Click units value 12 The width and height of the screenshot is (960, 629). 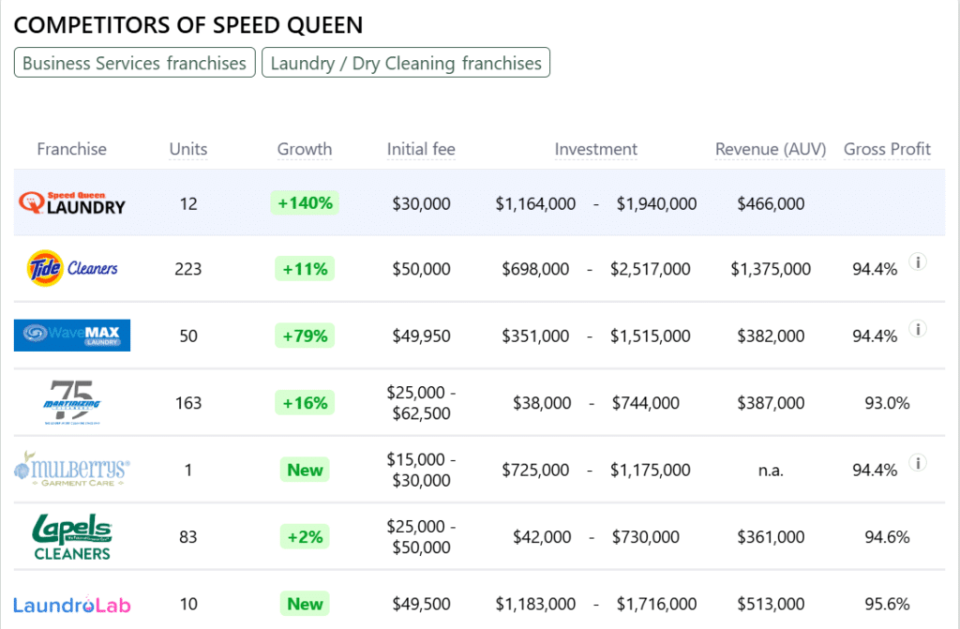188,203
